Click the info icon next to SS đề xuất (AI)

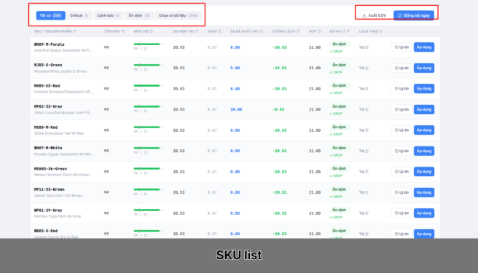point(262,31)
